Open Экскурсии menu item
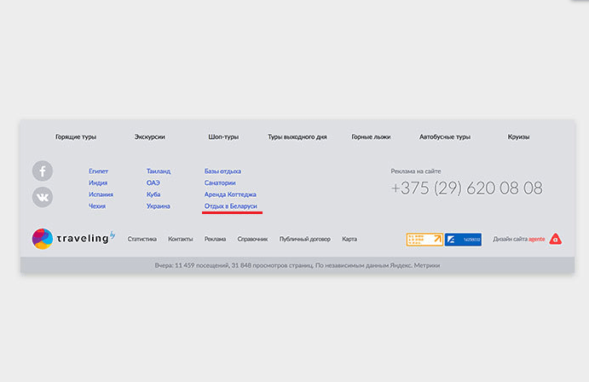Viewport: 589px width, 382px height. click(x=149, y=137)
